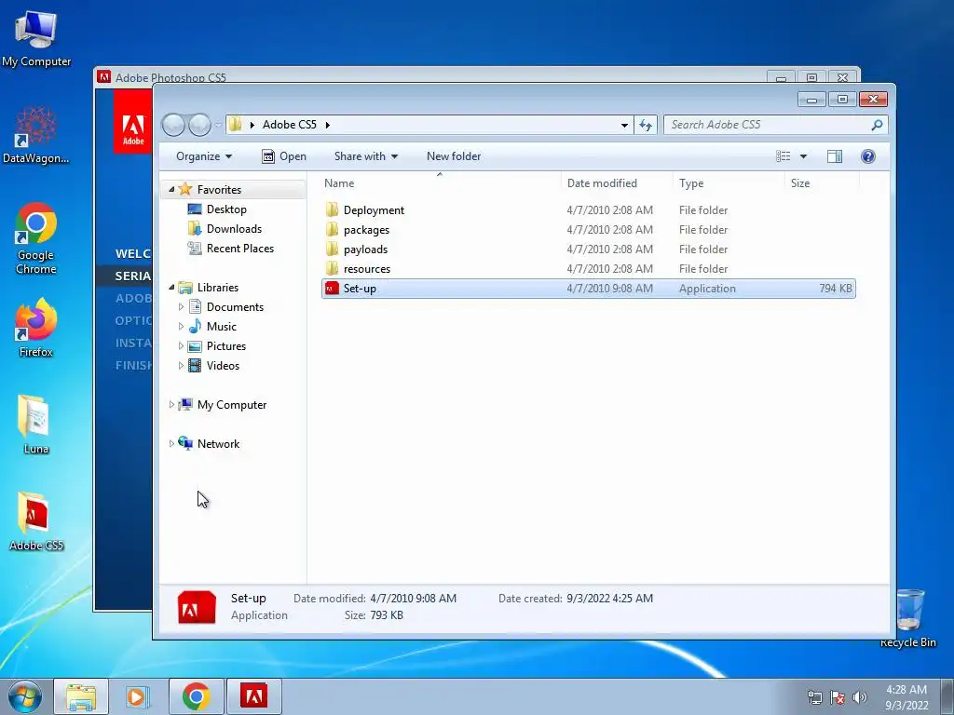The image size is (954, 715).
Task: Open the Luna desktop folder
Action: [36, 425]
